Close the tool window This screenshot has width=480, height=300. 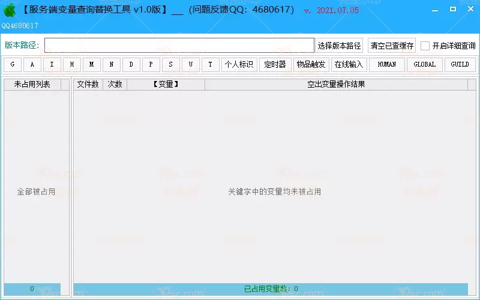(471, 9)
